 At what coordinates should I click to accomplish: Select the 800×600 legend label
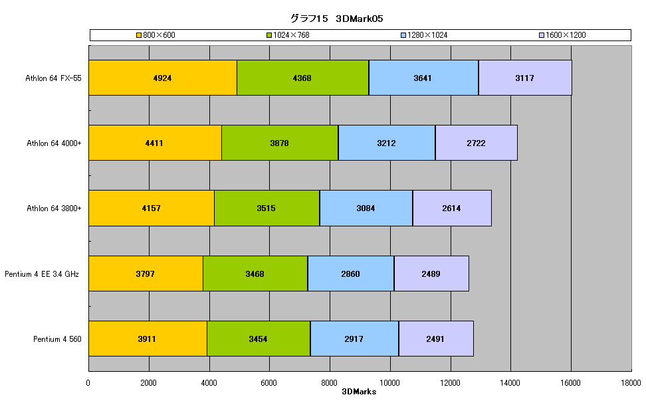click(159, 35)
